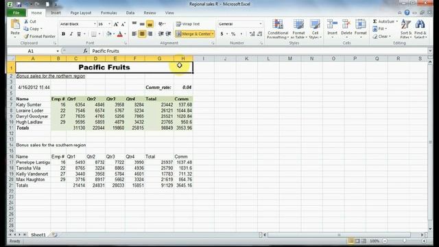Insert a new worksheet tab
Screen dimensions: 439x247
(x=55, y=235)
